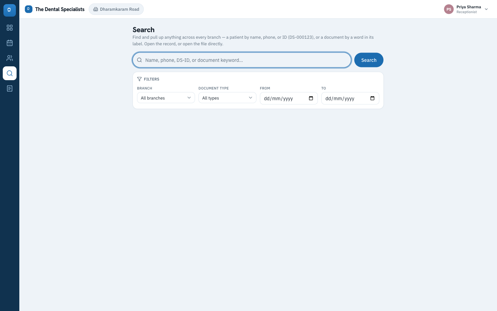
Task: Click the Search page heading
Action: [144, 30]
